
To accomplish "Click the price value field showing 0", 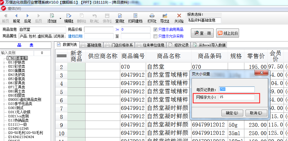I will tap(136, 30).
